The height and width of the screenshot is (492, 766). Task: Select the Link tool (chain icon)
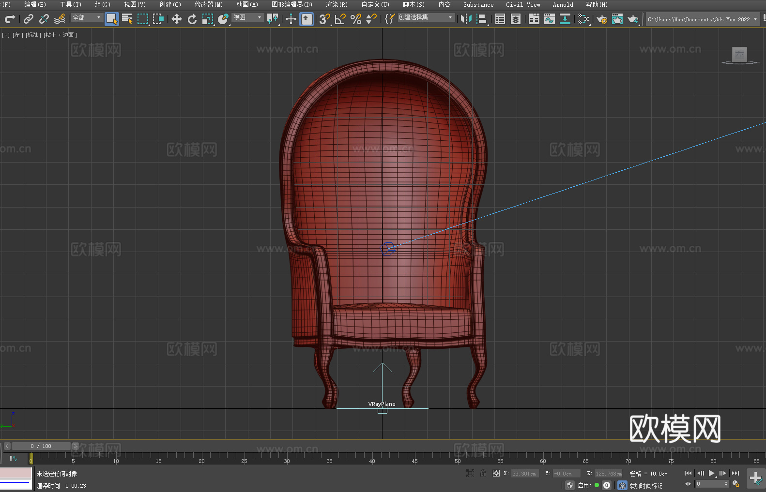(x=29, y=19)
